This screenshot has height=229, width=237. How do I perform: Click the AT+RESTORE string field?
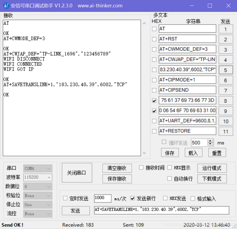pos(187,131)
